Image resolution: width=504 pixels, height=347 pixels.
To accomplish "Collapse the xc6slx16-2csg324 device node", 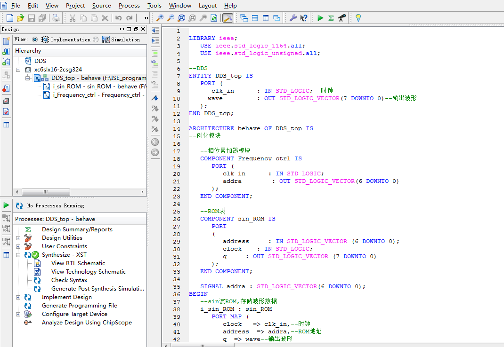I will (18, 70).
